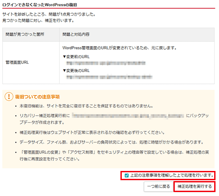Check the 上記の注意事項を理解した checkbox
Image resolution: width=219 pixels, height=196 pixels.
pos(127,175)
